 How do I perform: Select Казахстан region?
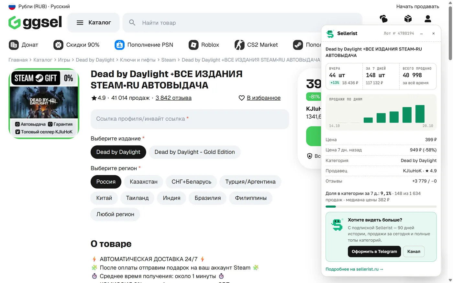pos(144,182)
